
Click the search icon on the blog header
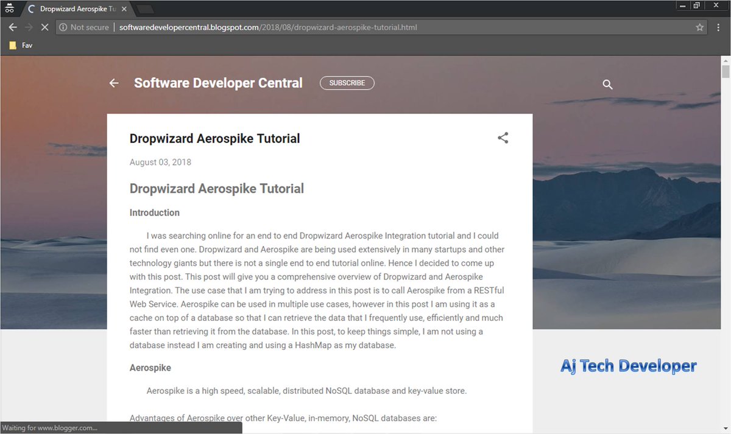[x=607, y=84]
